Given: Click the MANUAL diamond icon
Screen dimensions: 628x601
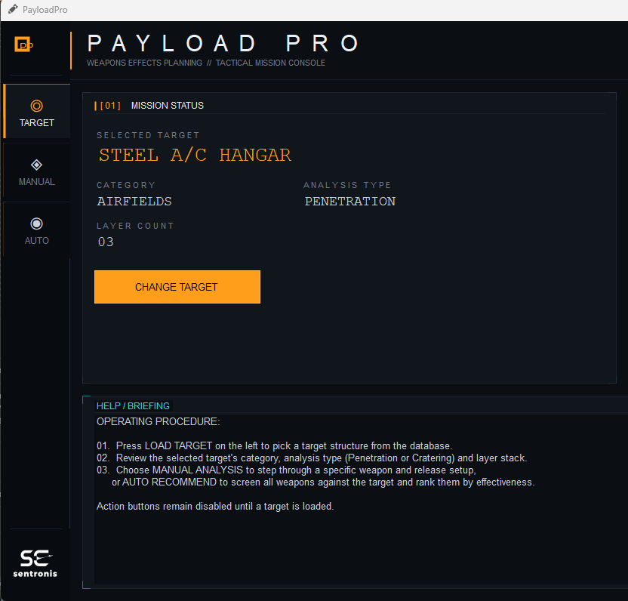Looking at the screenshot, I should (x=36, y=165).
